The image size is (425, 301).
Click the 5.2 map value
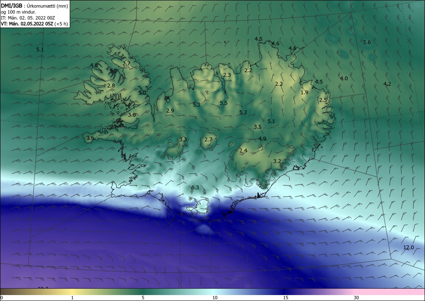click(x=243, y=112)
